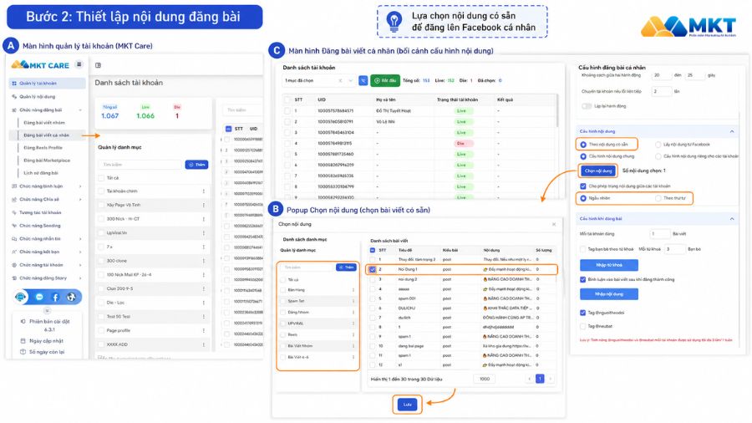Open three-dot menu for 300 clone category
Image resolution: width=752 pixels, height=423 pixels.
point(204,261)
